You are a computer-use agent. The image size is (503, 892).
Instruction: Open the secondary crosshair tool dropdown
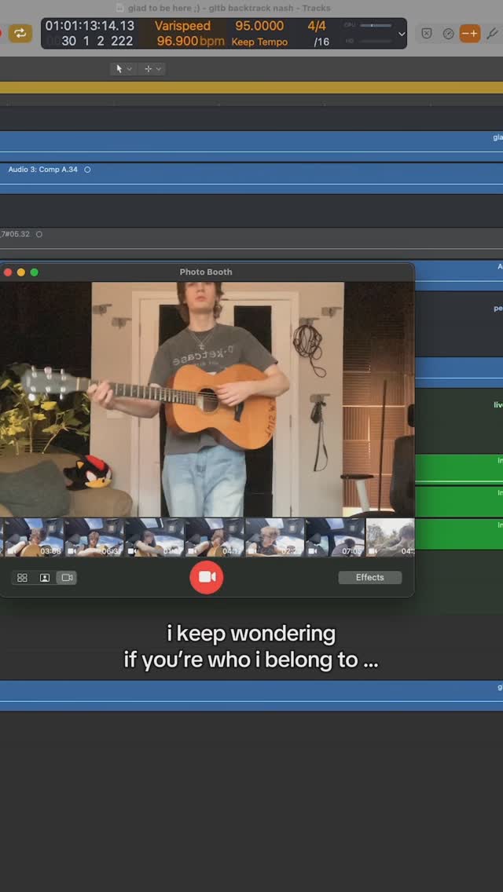152,69
